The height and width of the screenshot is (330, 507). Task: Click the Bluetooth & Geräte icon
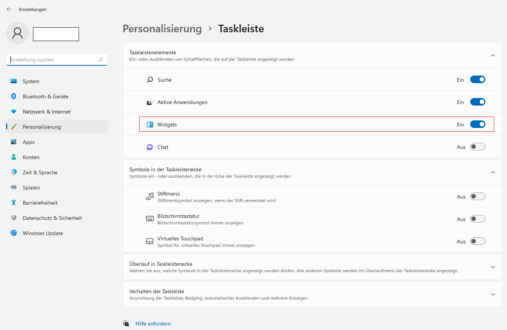[x=14, y=96]
